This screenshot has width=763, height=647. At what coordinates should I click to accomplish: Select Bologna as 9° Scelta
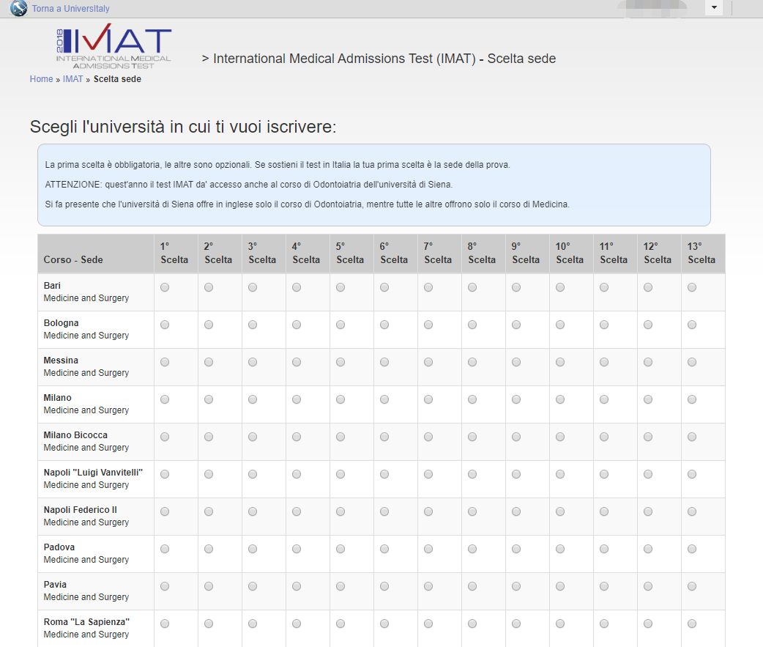point(516,325)
